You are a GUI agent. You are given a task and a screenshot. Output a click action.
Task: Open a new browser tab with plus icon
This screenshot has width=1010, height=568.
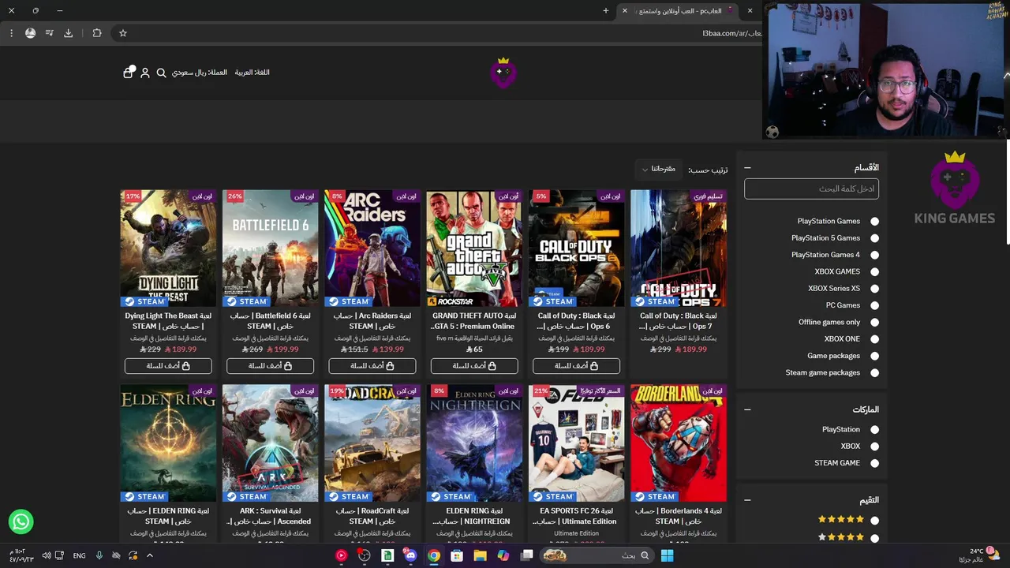coord(606,11)
